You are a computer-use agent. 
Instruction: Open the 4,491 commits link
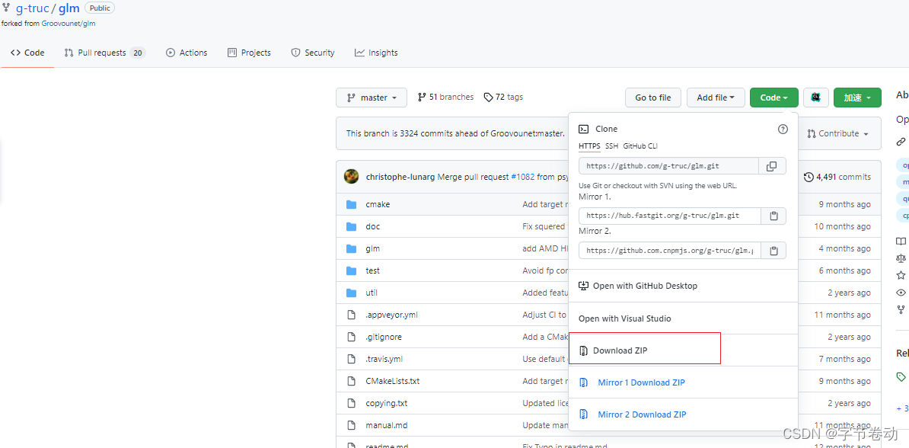tap(837, 177)
